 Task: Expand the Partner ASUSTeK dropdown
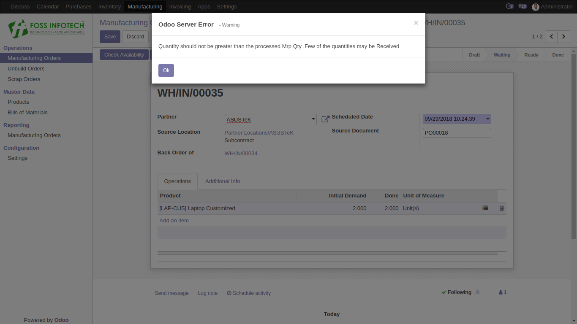tap(313, 119)
